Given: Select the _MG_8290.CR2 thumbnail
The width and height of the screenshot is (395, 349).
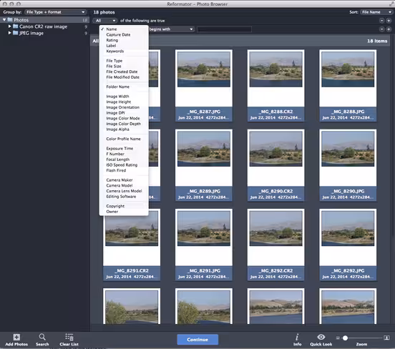Looking at the screenshot, I should click(275, 165).
